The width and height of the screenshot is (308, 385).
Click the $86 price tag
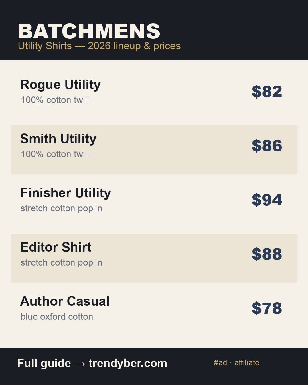pyautogui.click(x=267, y=145)
